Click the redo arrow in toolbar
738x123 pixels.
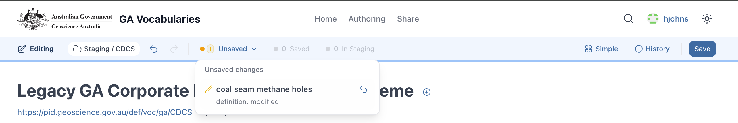tap(174, 49)
